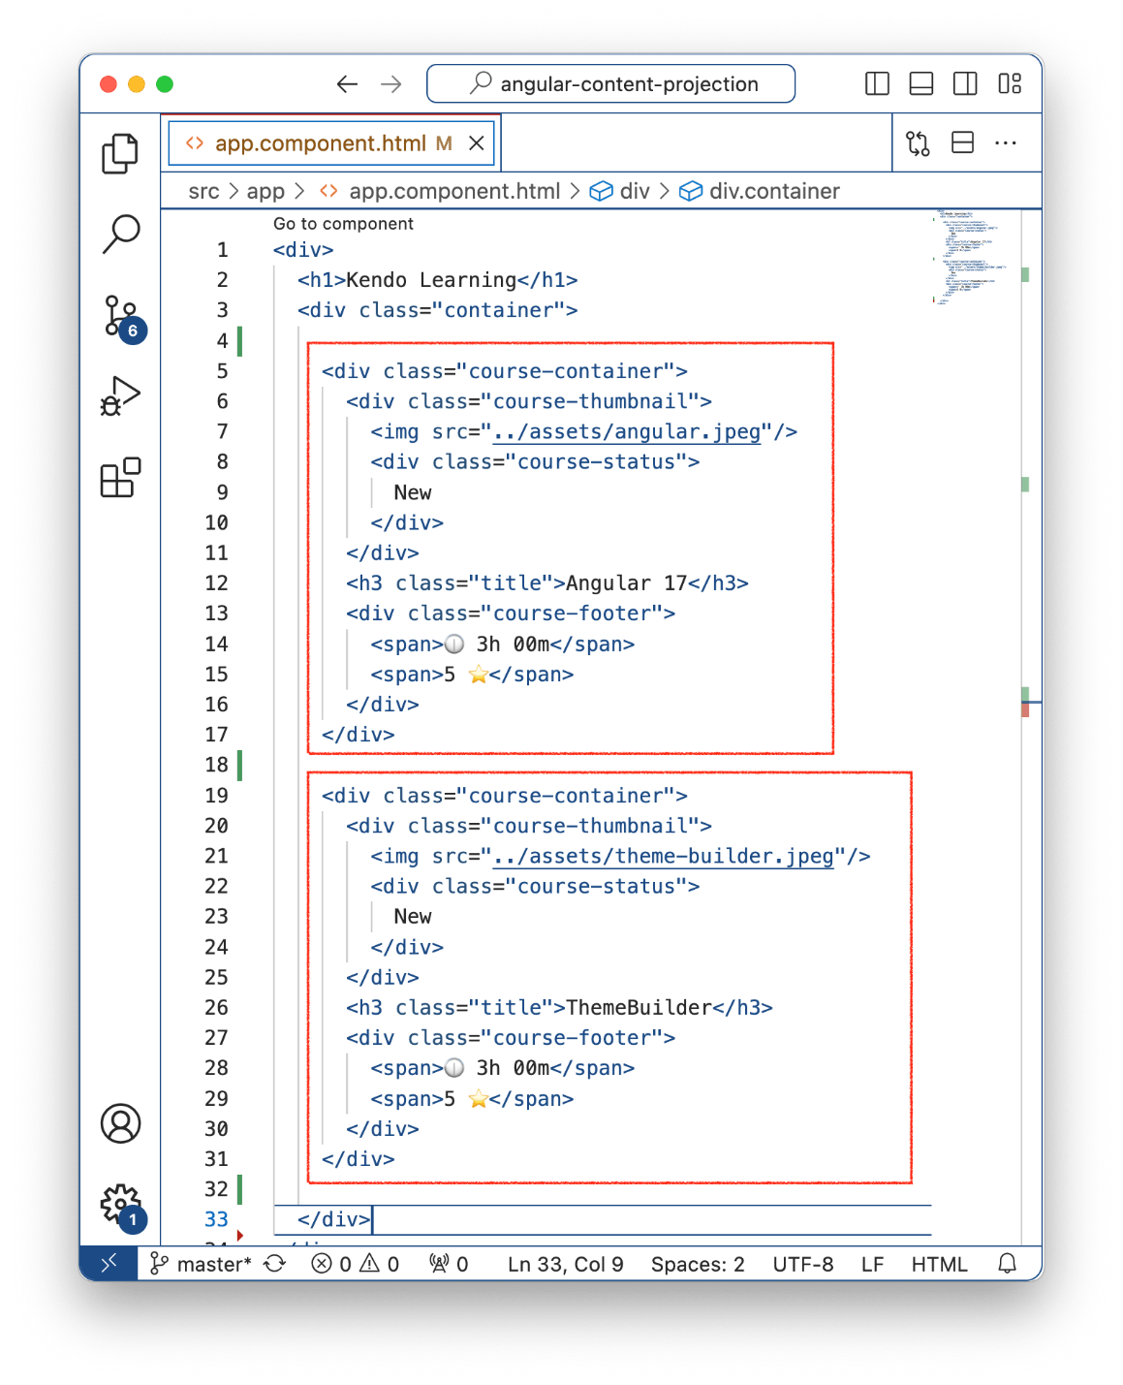Toggle the primary side bar
1123x1385 pixels.
[877, 84]
